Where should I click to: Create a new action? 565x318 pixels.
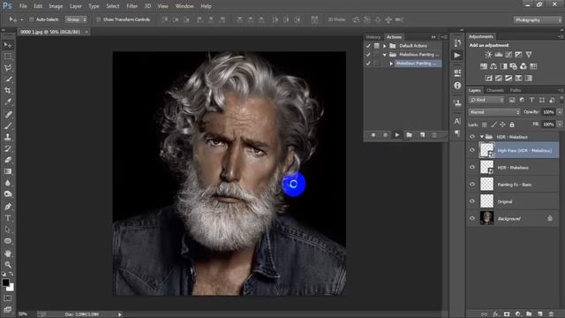[422, 135]
